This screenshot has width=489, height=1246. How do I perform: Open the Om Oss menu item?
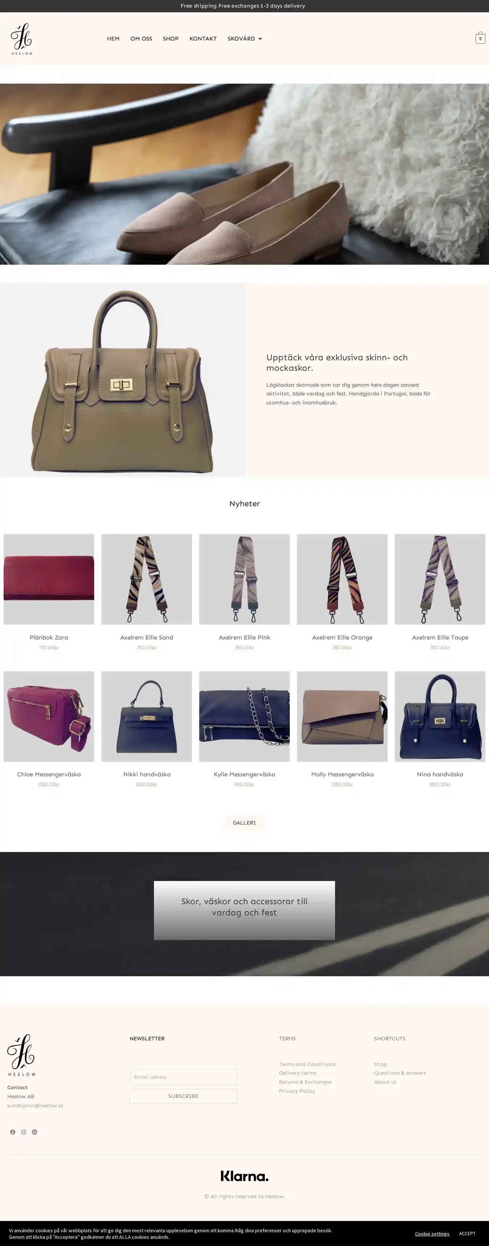pos(141,39)
